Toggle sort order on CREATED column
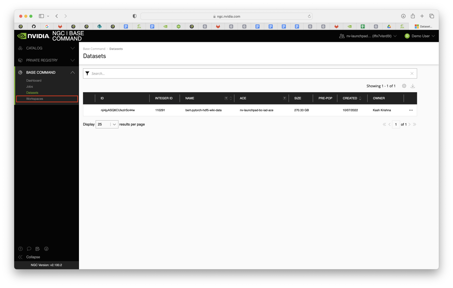Viewport: 453px width, 288px height. (360, 98)
